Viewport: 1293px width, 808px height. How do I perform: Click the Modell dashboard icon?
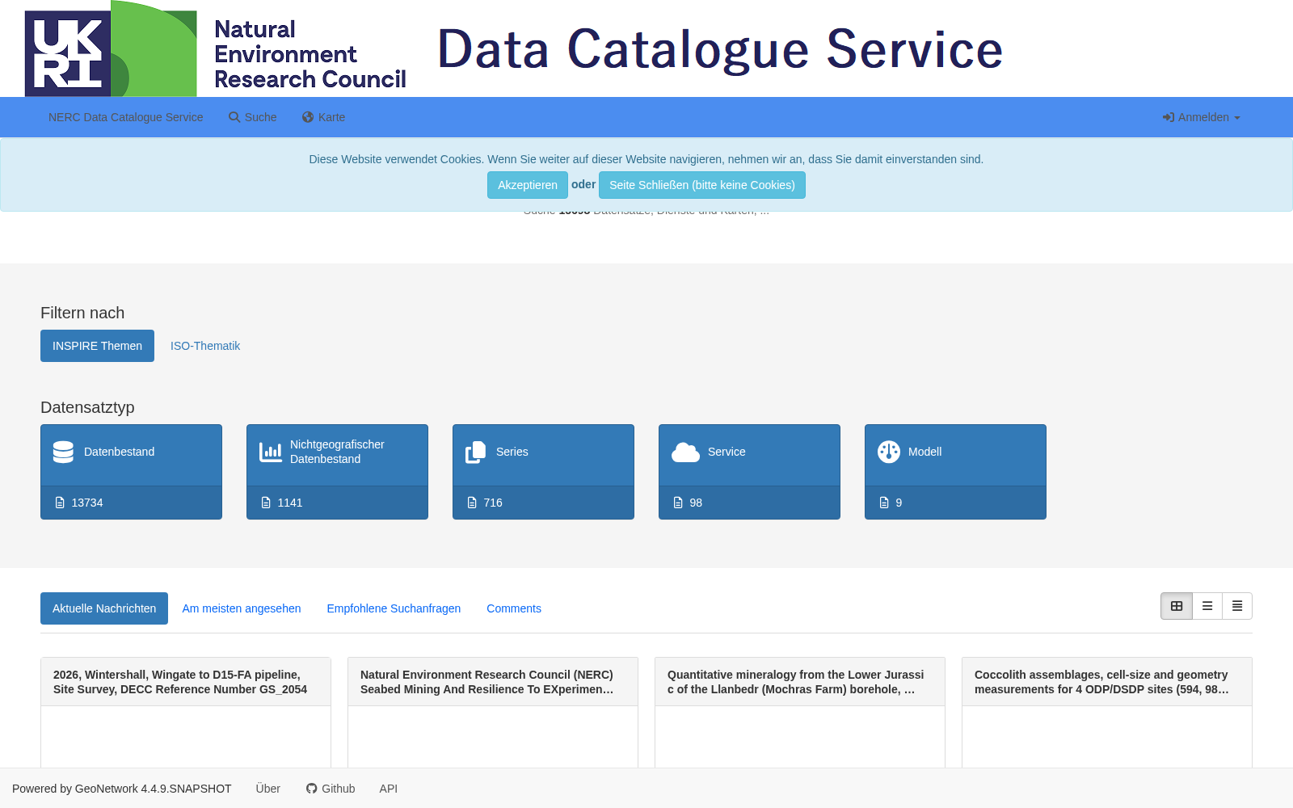(x=889, y=452)
